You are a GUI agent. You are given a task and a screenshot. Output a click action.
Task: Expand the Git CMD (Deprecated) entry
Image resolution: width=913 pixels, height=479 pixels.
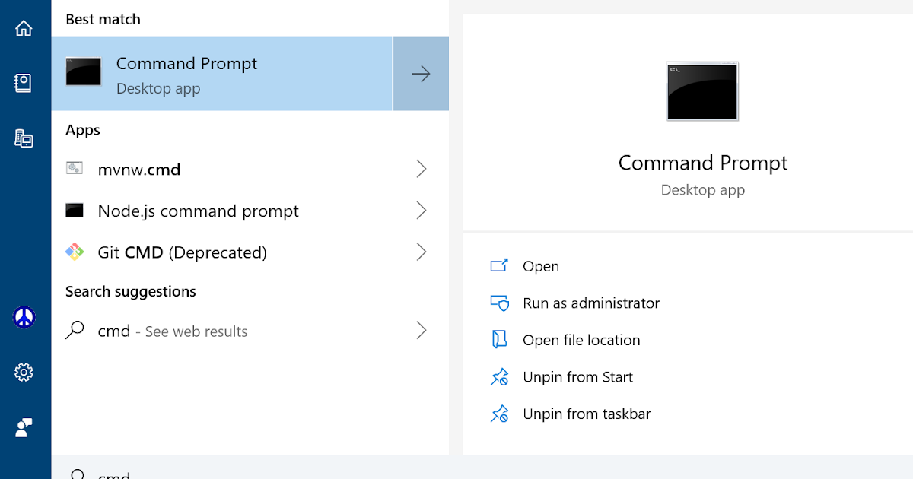(422, 252)
